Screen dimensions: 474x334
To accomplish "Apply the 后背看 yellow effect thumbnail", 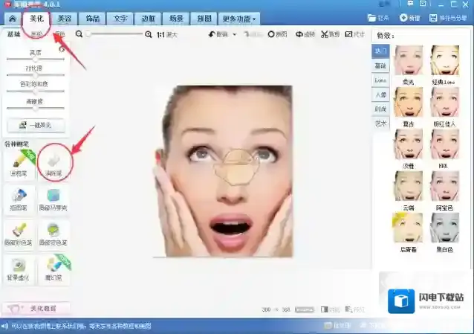I will 409,228.
